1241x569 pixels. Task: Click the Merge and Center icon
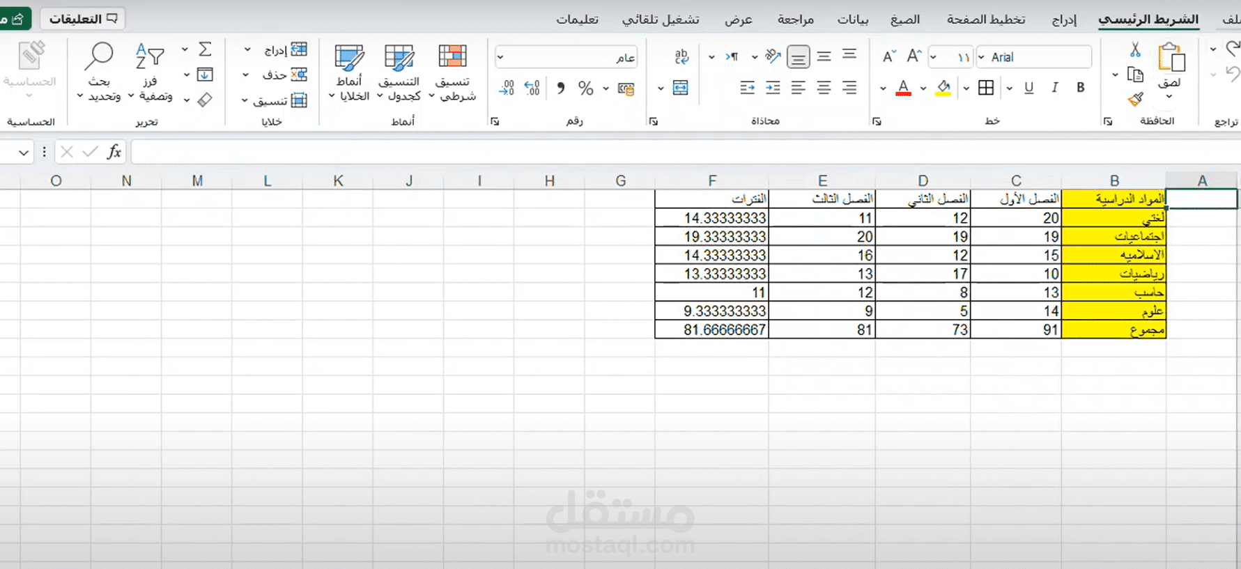681,88
